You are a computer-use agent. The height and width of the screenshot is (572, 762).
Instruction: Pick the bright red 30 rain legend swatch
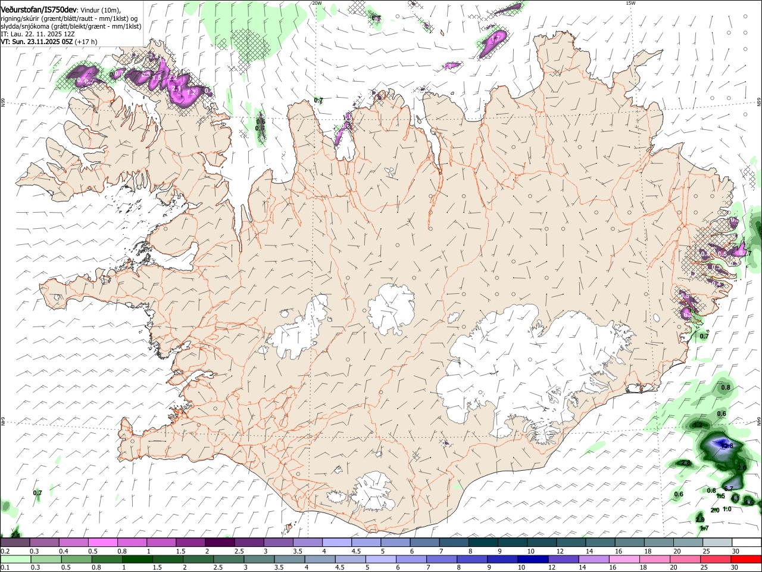(x=747, y=559)
